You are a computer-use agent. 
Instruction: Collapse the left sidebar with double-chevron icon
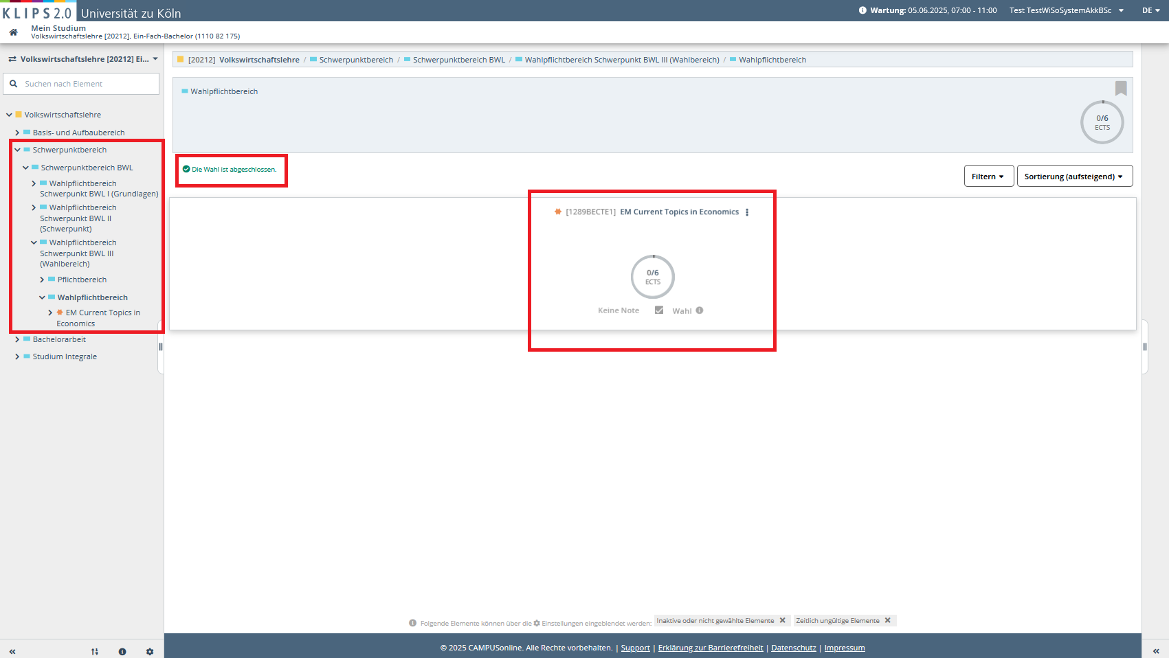pyautogui.click(x=12, y=651)
